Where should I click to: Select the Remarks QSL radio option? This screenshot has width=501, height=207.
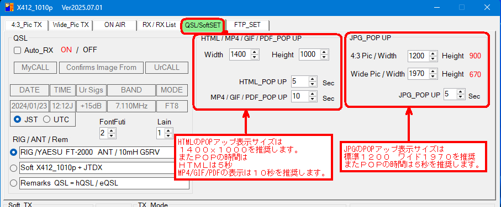click(14, 183)
